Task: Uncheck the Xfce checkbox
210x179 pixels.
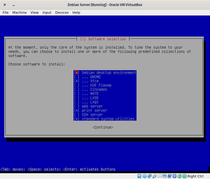Action: coord(77,81)
